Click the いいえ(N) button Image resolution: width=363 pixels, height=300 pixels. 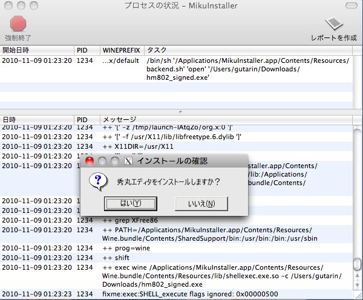click(201, 203)
